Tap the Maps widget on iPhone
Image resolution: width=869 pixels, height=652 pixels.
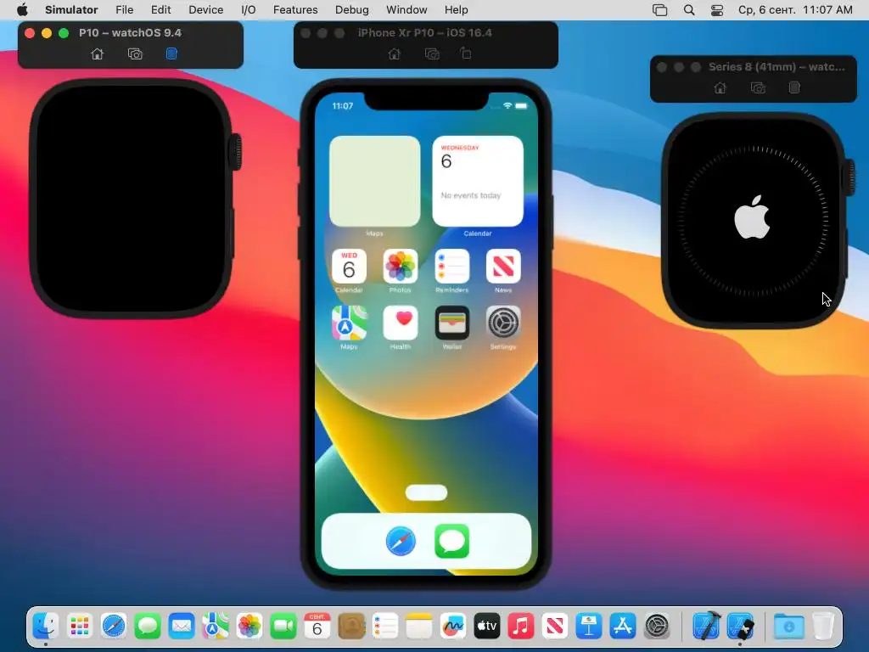[x=374, y=182]
